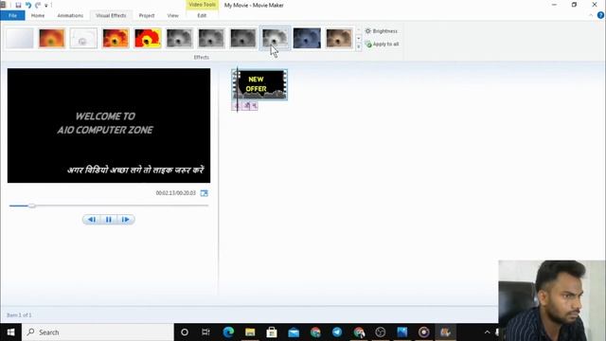
Task: Select the No effect blank thumbnail
Action: tap(19, 38)
